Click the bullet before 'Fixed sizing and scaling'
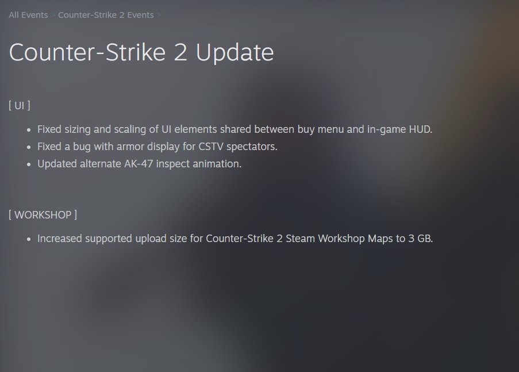The image size is (519, 372). [x=29, y=130]
